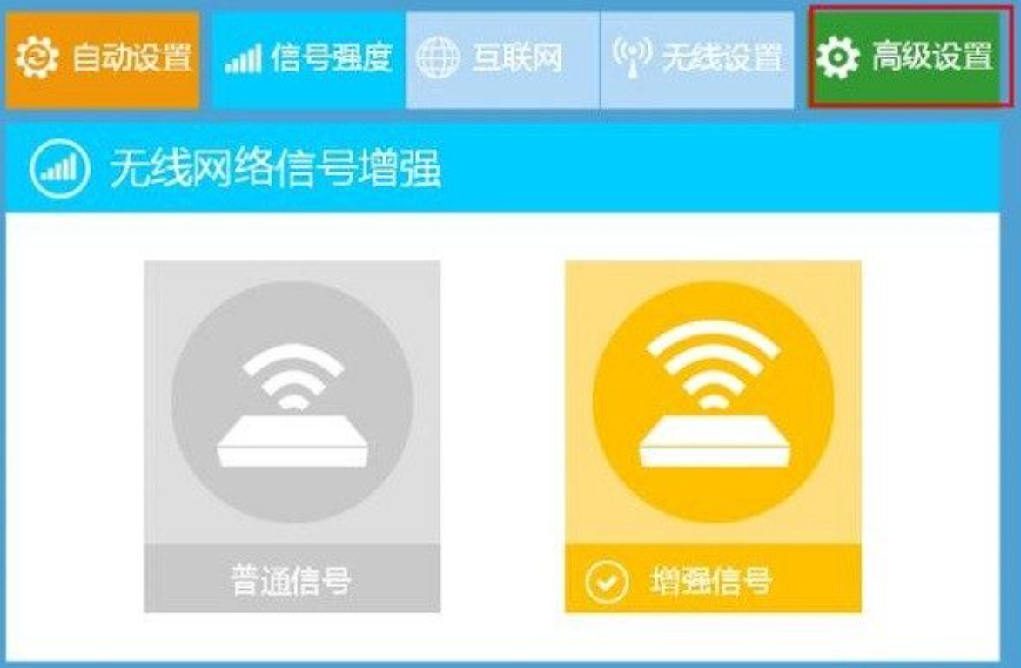Click the circular signal icon in the header
The image size is (1021, 668).
[60, 168]
